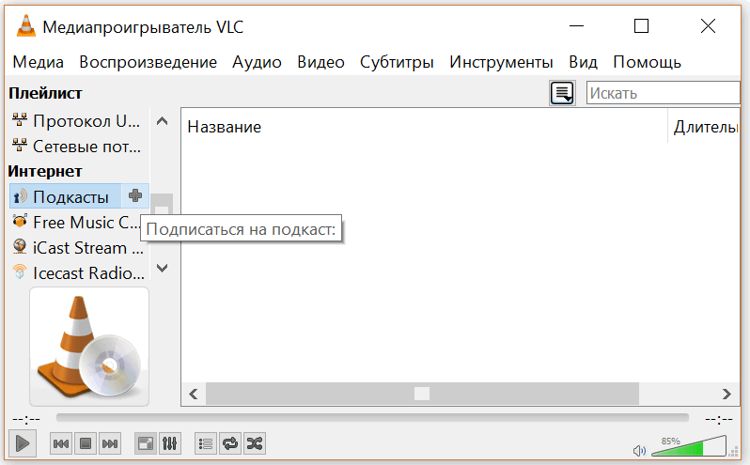The image size is (750, 465).
Task: Click the Интернет section heading
Action: (x=45, y=171)
